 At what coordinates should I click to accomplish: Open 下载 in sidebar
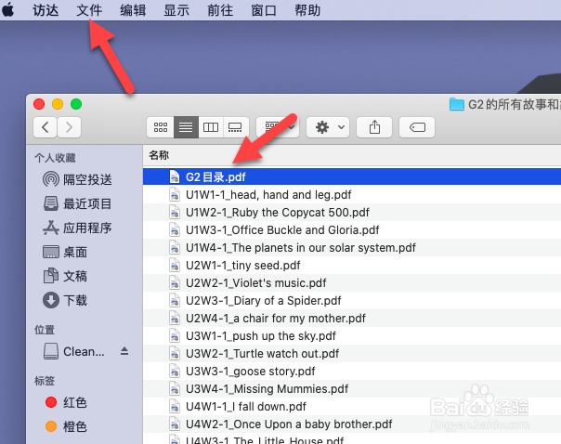(65, 301)
